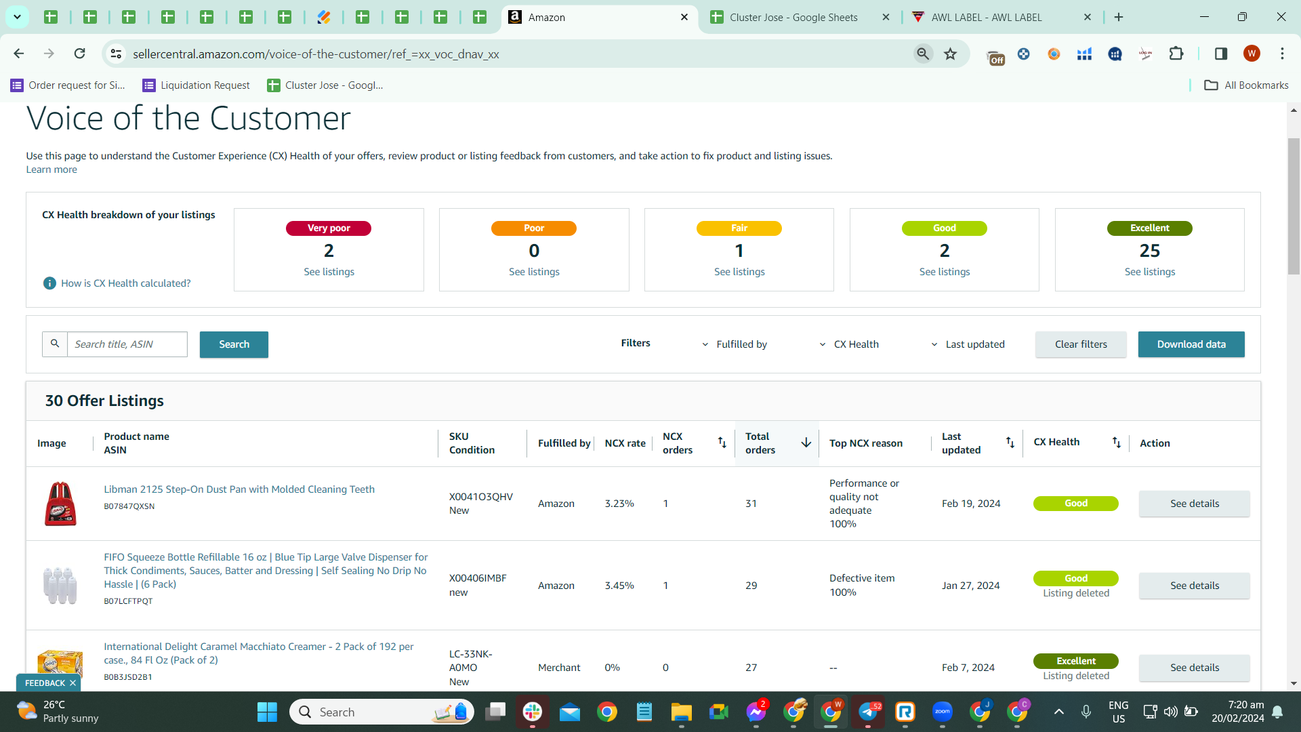Open the page zoom magnifier in address bar

point(923,54)
